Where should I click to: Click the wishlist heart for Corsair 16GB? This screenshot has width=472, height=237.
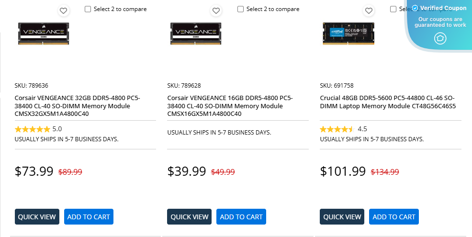pyautogui.click(x=216, y=11)
